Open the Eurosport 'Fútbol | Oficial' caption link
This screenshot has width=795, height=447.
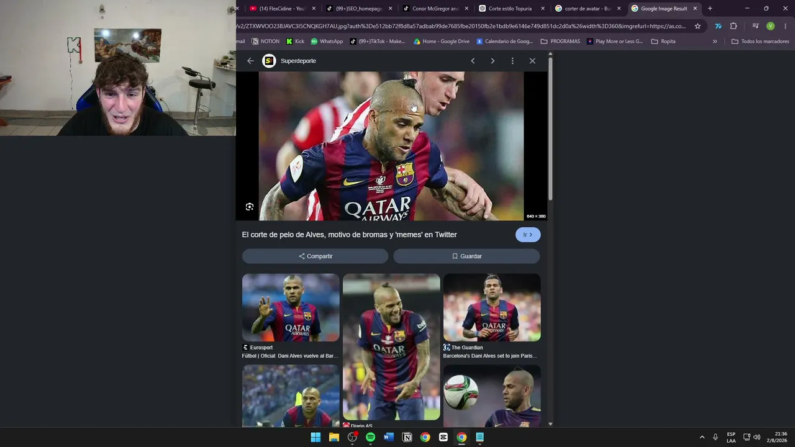pyautogui.click(x=290, y=356)
